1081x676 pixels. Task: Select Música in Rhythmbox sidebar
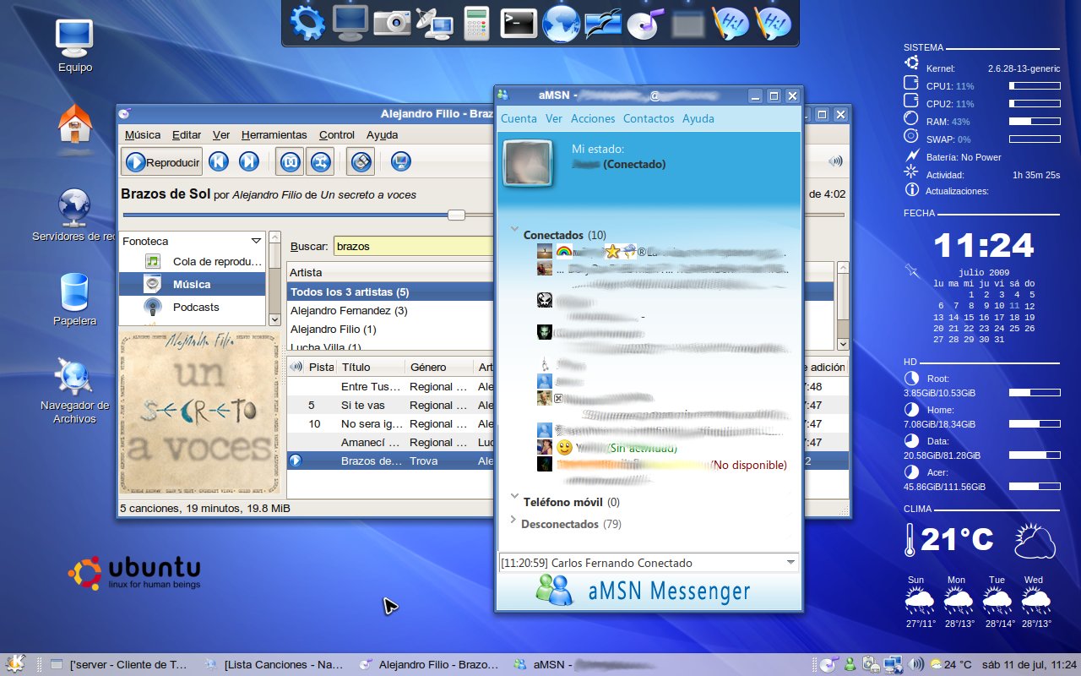(193, 284)
